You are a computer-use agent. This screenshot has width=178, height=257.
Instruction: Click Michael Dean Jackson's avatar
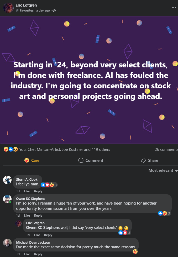point(7,243)
